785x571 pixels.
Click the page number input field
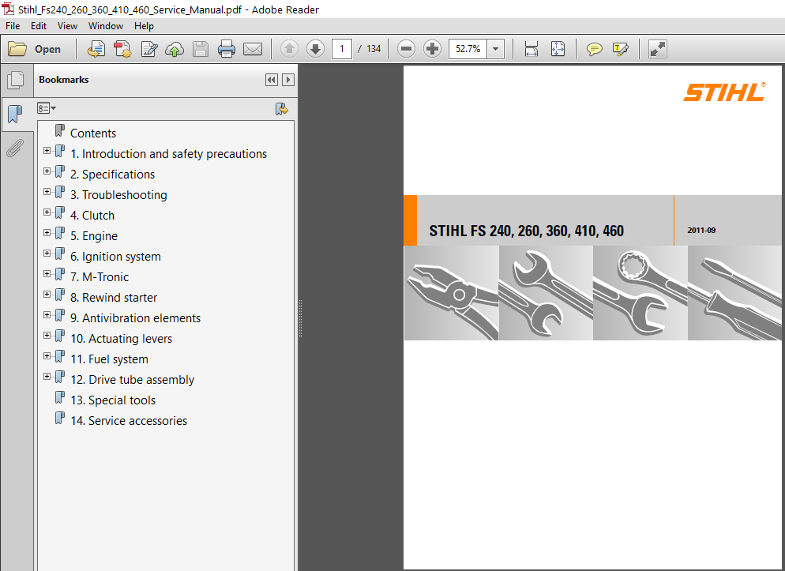pyautogui.click(x=342, y=48)
